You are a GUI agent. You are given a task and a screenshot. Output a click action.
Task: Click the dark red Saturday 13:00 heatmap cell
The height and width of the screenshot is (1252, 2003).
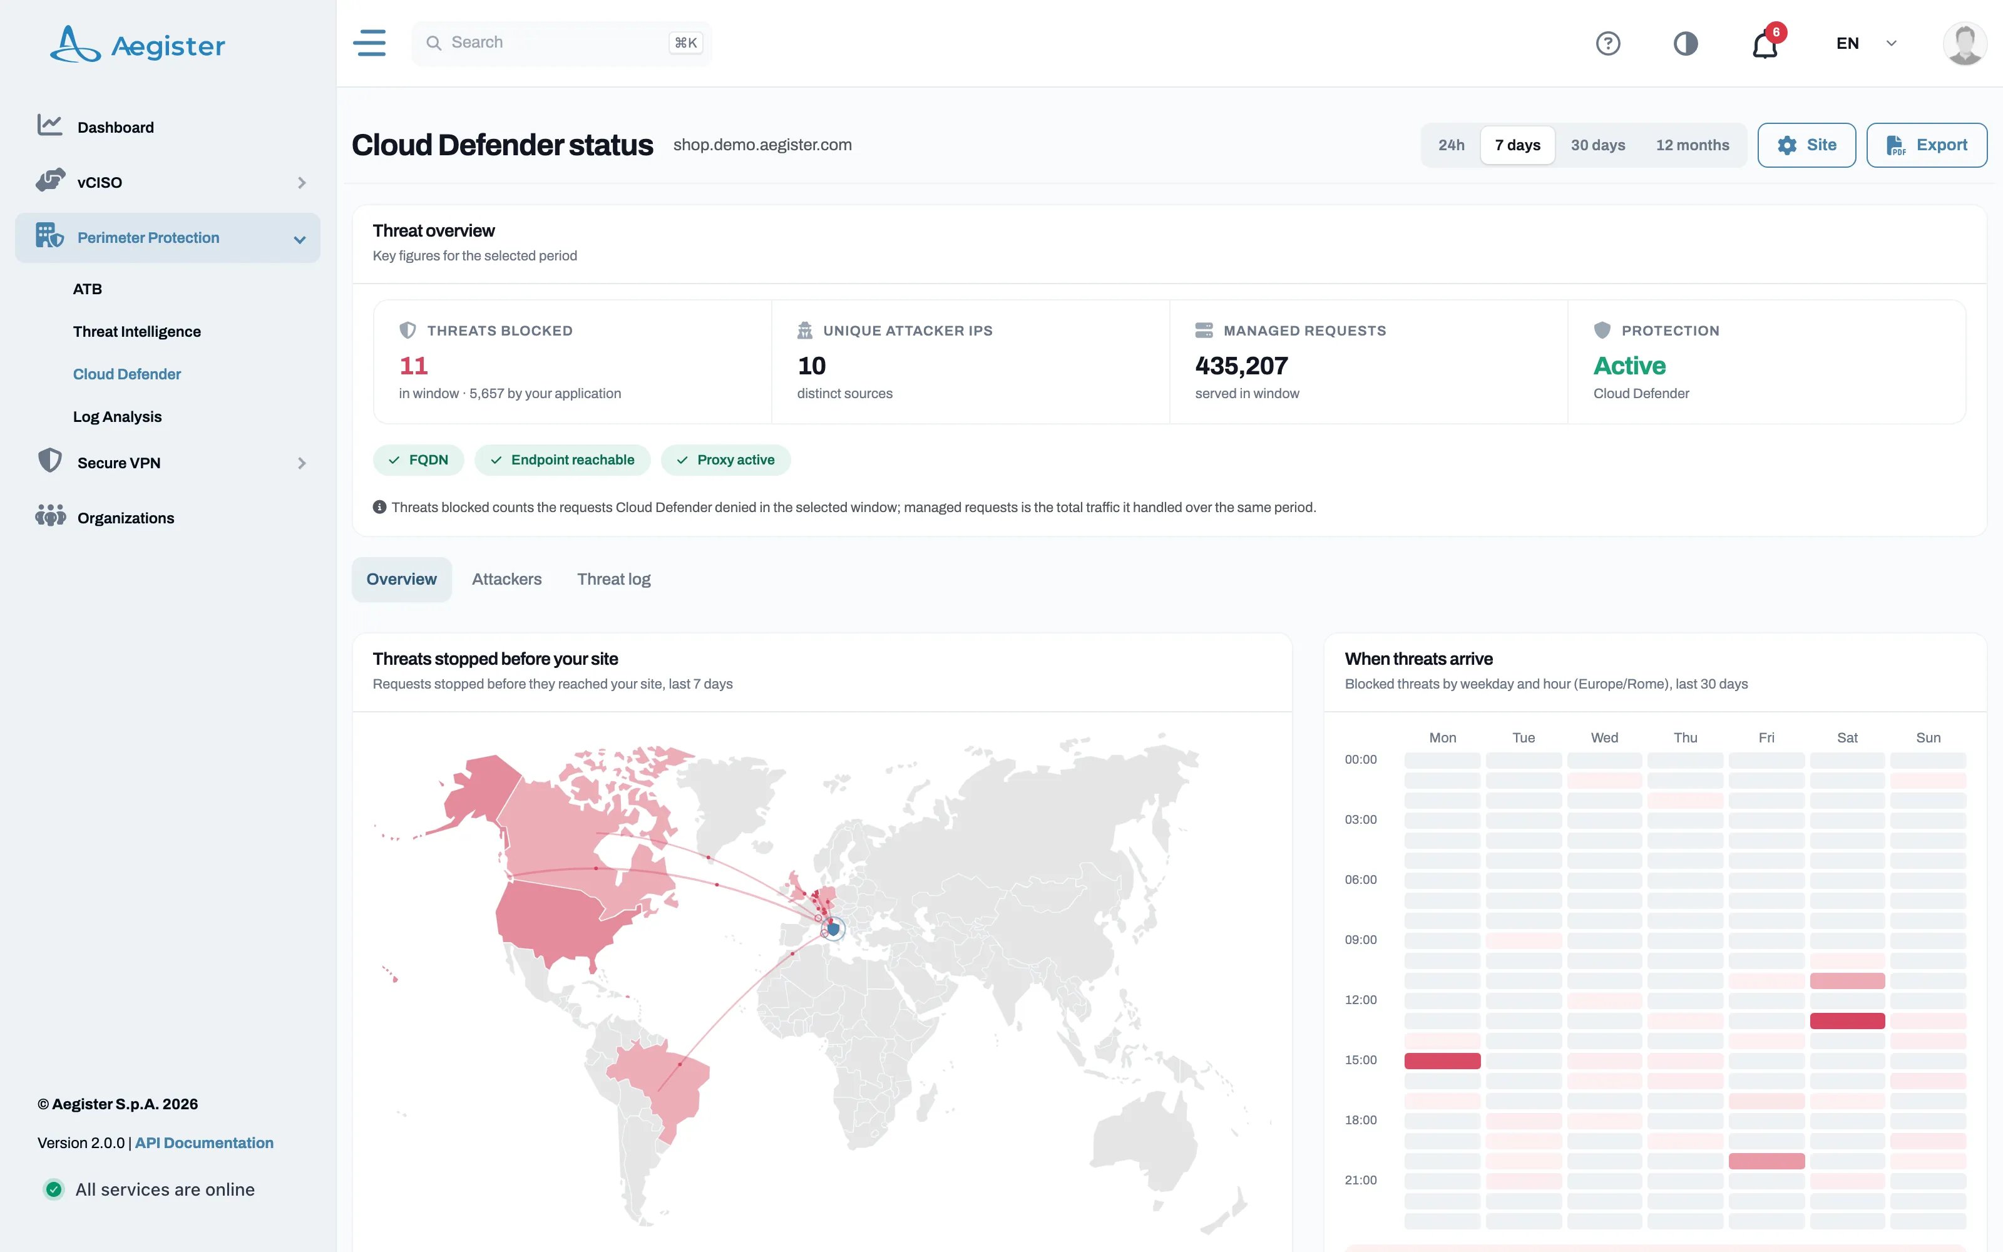coord(1847,1021)
